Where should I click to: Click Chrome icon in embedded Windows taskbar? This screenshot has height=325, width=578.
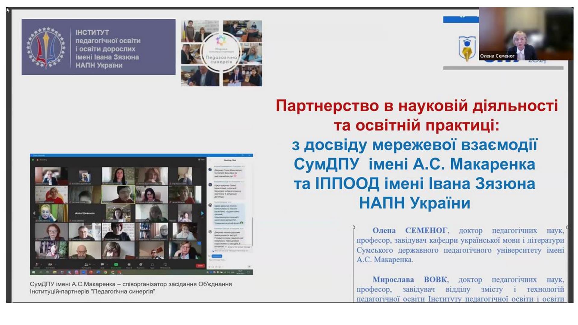[105, 272]
